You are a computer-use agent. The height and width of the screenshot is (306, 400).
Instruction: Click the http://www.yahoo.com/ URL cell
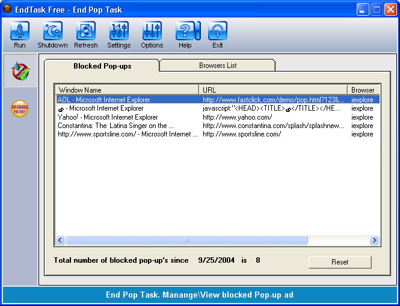tap(237, 117)
